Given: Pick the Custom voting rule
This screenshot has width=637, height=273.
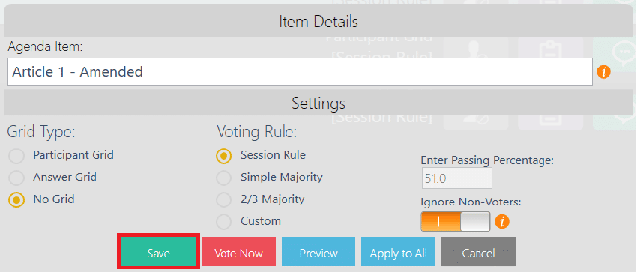Looking at the screenshot, I should tap(224, 222).
